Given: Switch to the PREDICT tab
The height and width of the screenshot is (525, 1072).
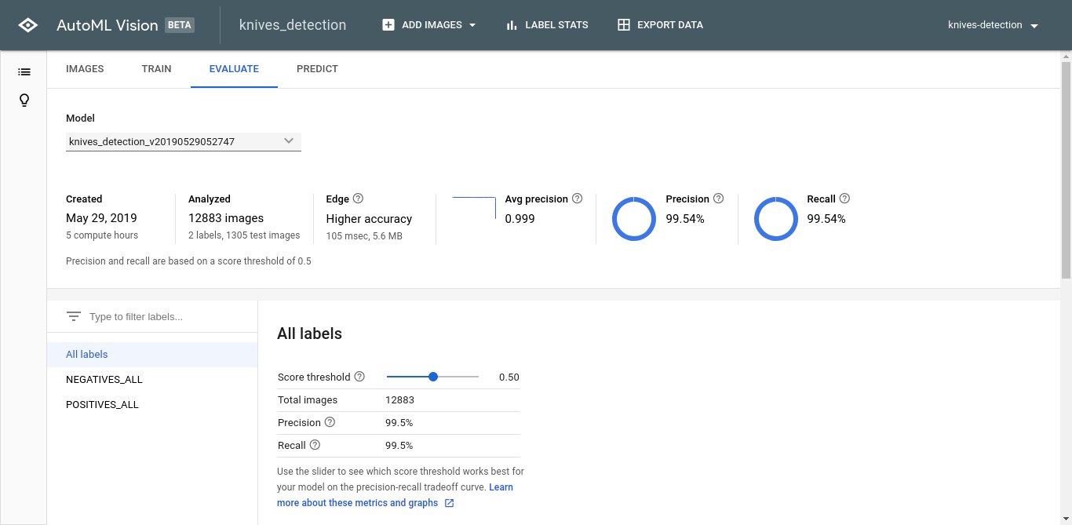Looking at the screenshot, I should click(x=317, y=69).
